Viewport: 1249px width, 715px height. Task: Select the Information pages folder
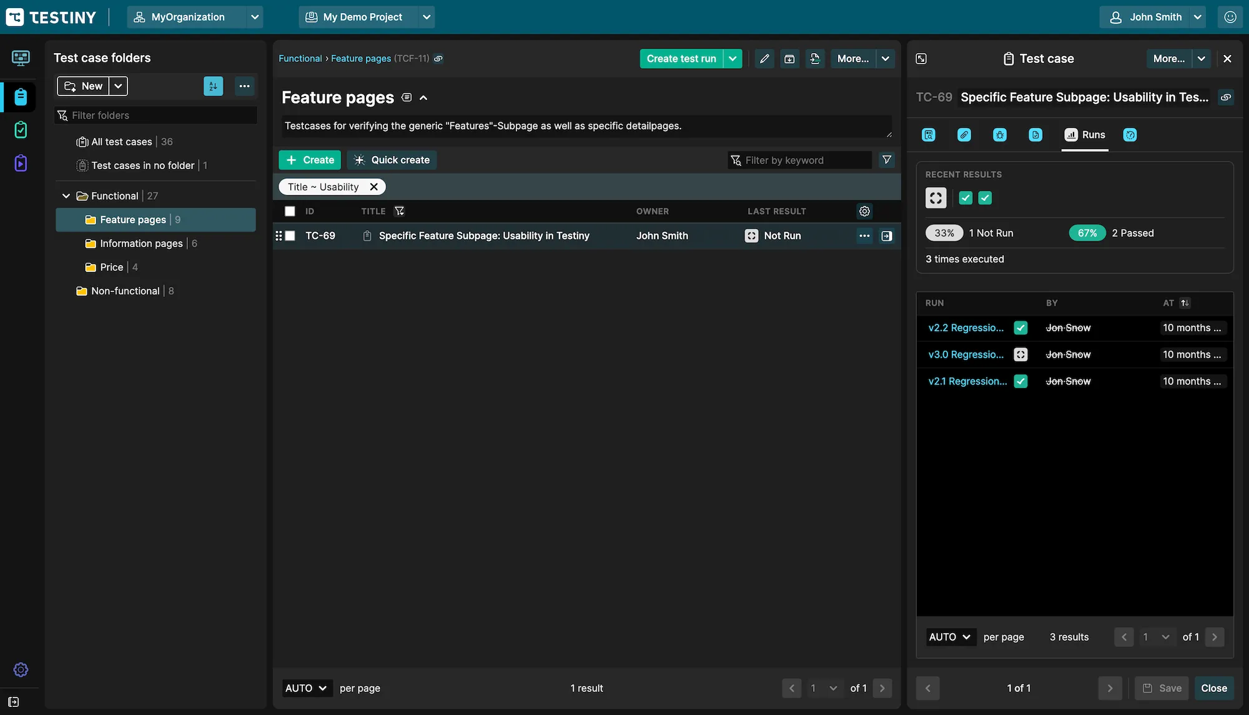(x=141, y=243)
